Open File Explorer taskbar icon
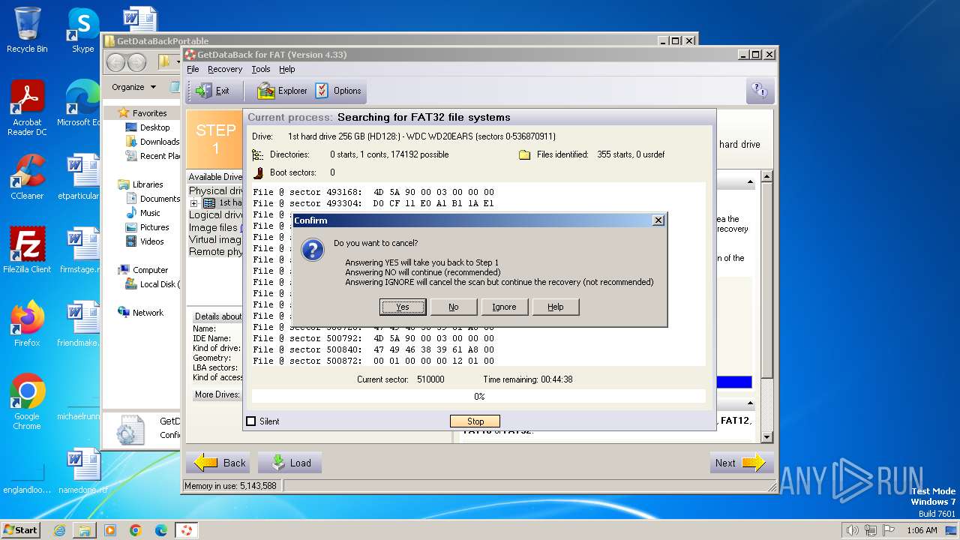The width and height of the screenshot is (960, 540). 85,530
